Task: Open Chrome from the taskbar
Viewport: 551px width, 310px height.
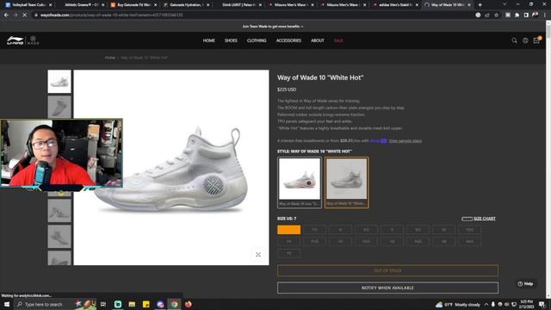Action: 174,304
